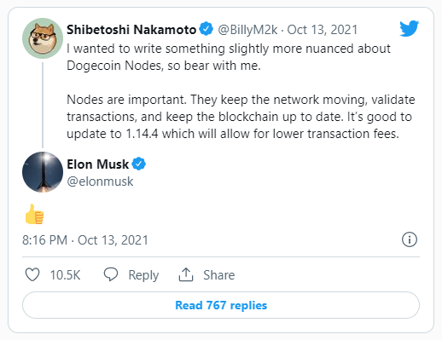Open the @elonmusk handle

click(x=100, y=182)
